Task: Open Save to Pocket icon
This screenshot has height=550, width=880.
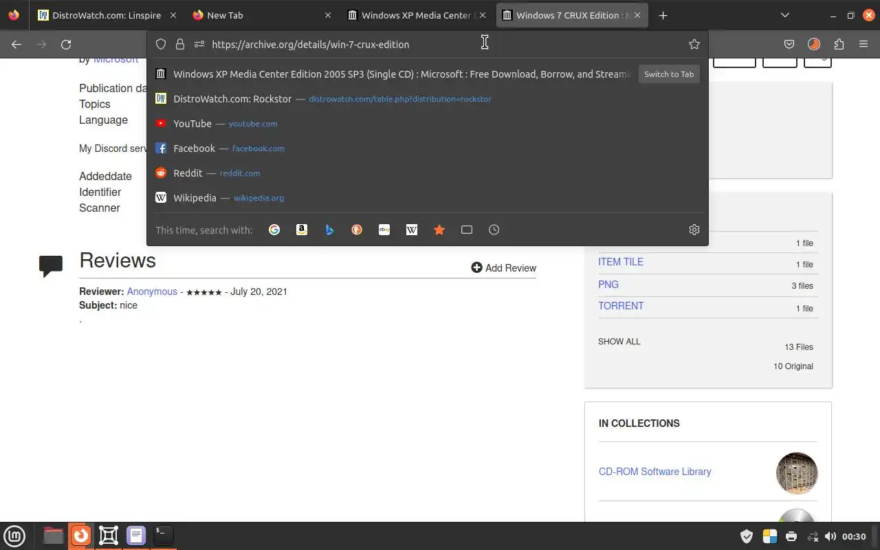Action: [x=789, y=44]
